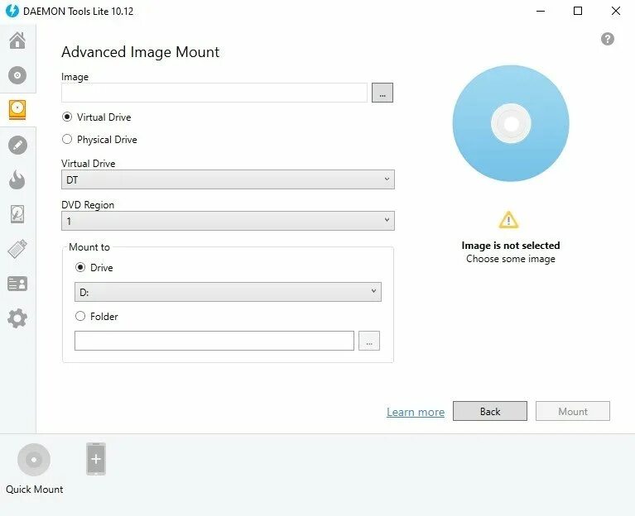Expand the Virtual Drive DT dropdown
This screenshot has height=516, width=635.
click(x=228, y=179)
